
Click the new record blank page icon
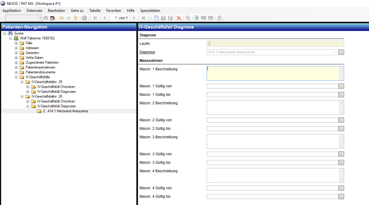156,18
